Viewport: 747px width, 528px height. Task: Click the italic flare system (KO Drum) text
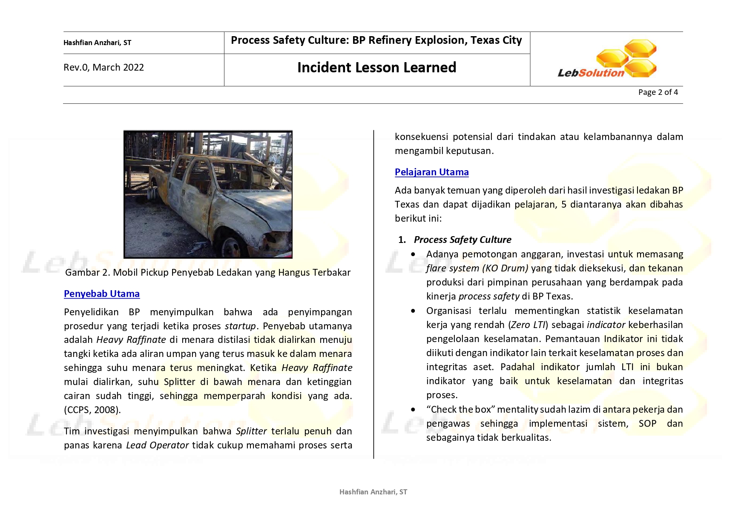tap(477, 268)
